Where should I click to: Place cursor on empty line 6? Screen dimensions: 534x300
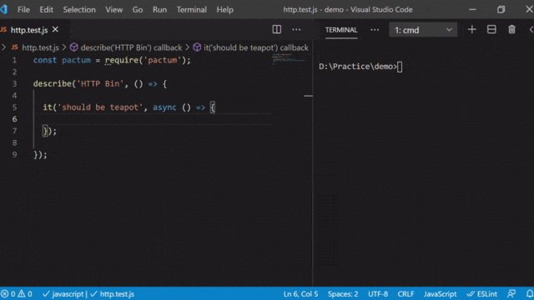(x=154, y=119)
